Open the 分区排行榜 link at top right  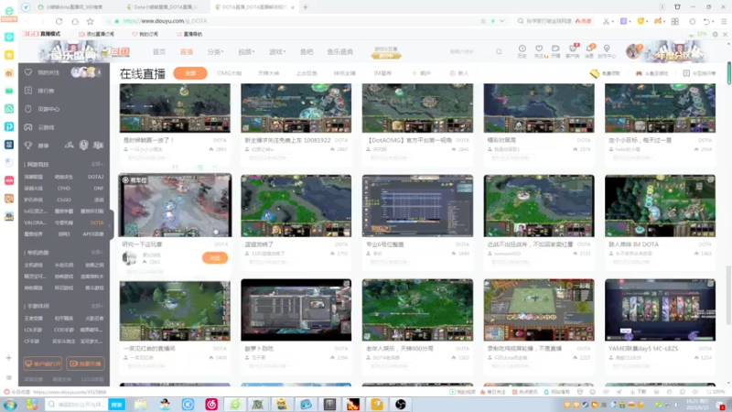699,73
